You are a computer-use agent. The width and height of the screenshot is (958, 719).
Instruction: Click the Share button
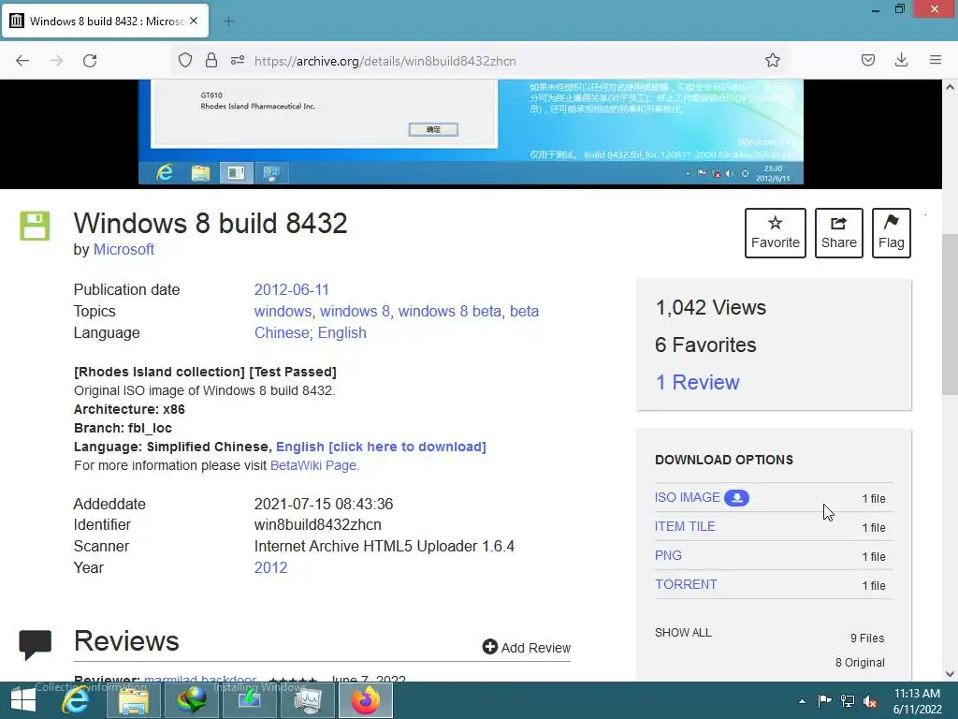point(839,233)
